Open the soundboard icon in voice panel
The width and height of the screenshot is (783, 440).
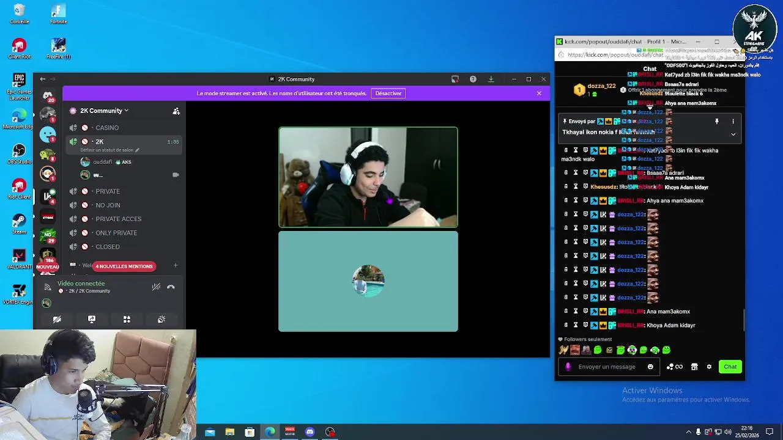[x=161, y=319]
